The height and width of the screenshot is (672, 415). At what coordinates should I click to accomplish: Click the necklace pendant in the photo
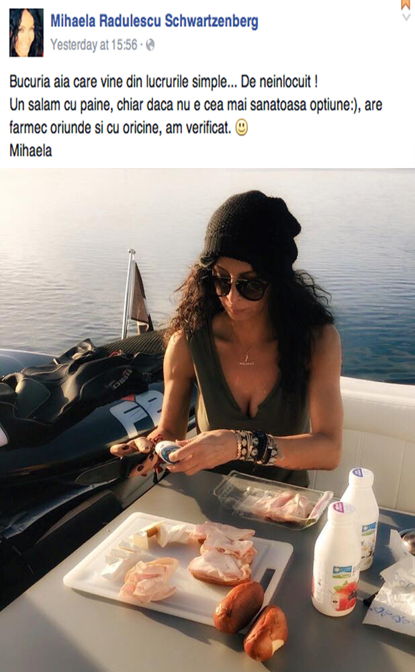coord(246,358)
